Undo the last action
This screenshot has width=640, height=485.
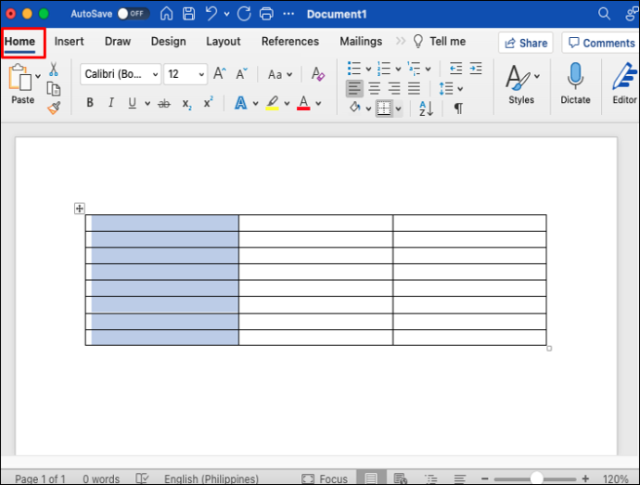211,14
